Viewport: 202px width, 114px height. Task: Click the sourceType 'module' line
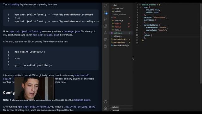(x=157, y=30)
